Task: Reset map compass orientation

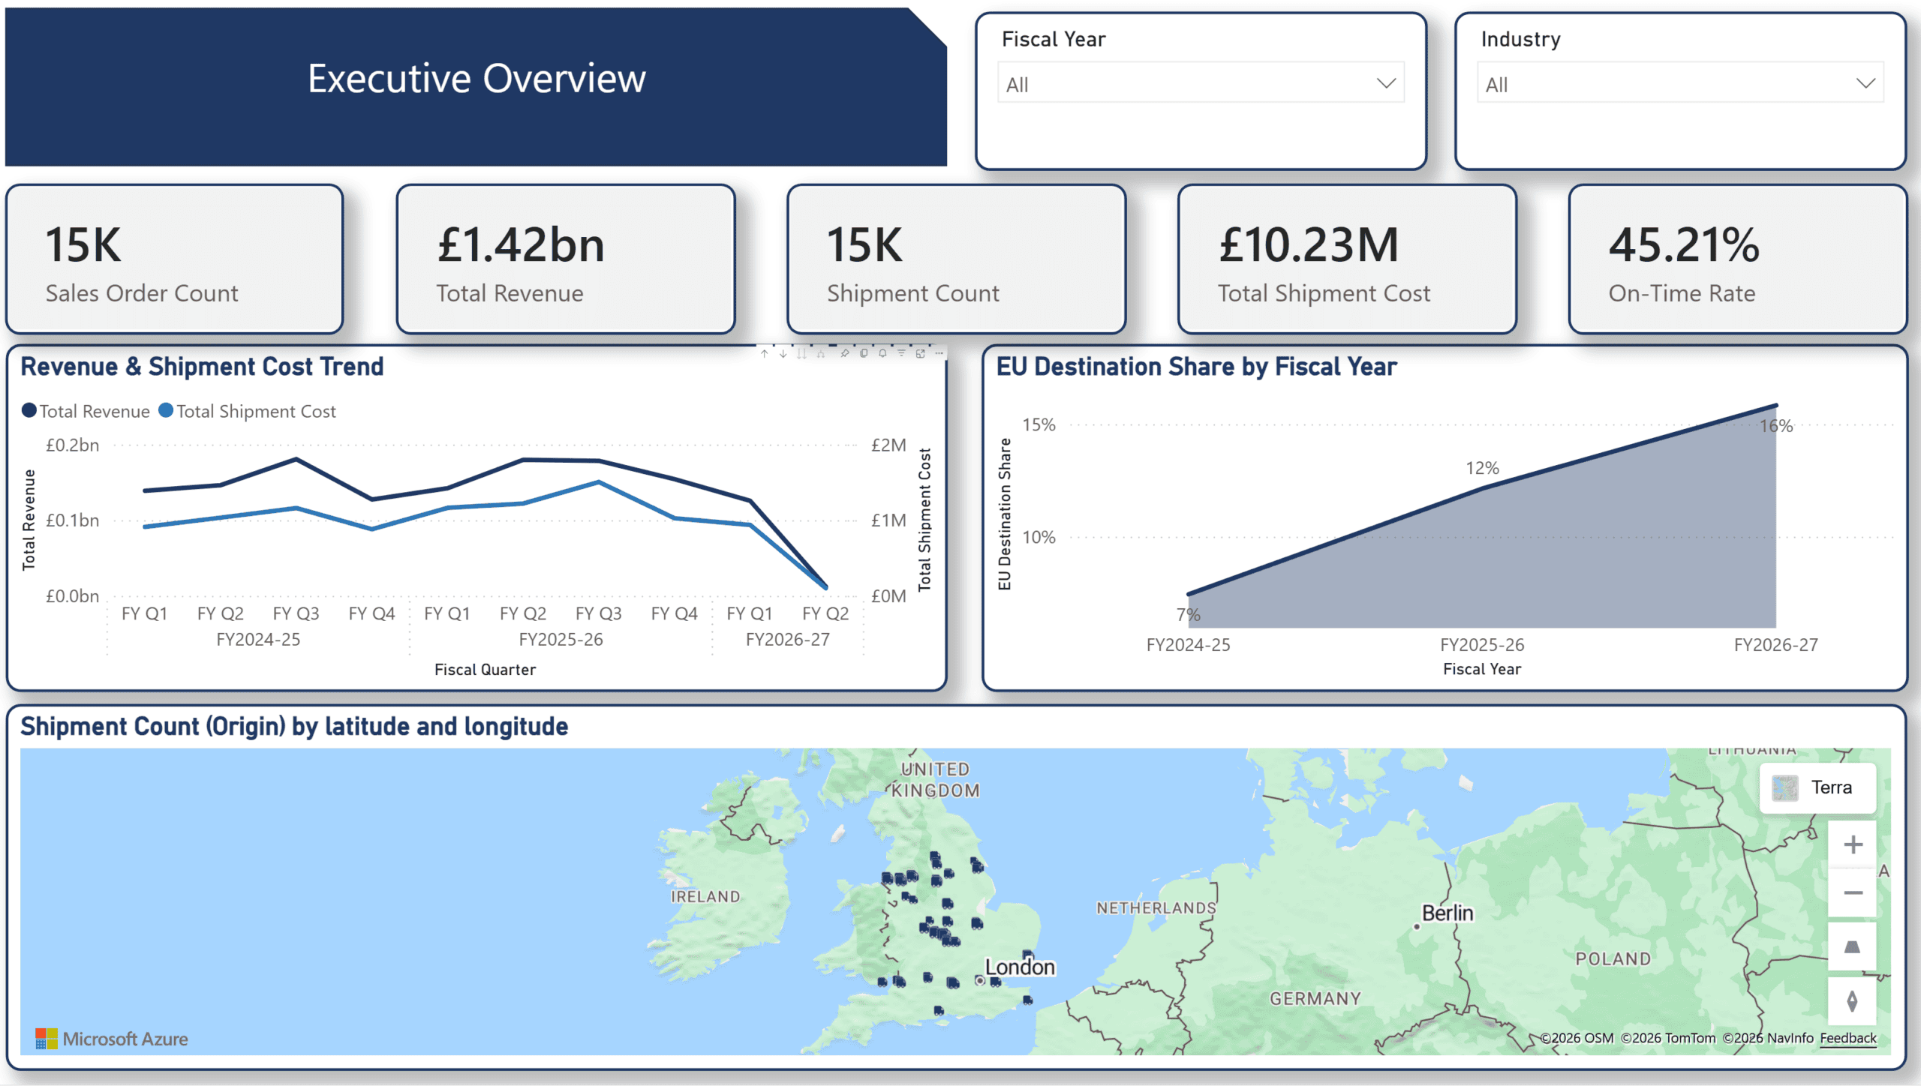Action: click(x=1853, y=1001)
